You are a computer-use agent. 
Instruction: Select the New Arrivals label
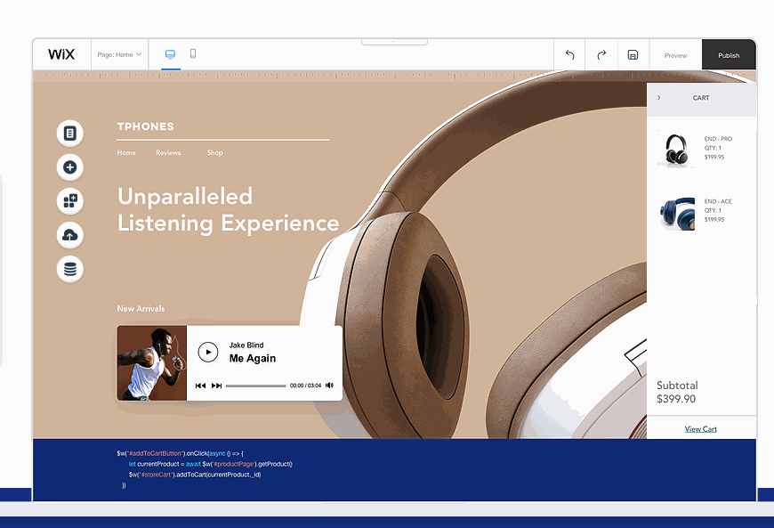click(141, 309)
